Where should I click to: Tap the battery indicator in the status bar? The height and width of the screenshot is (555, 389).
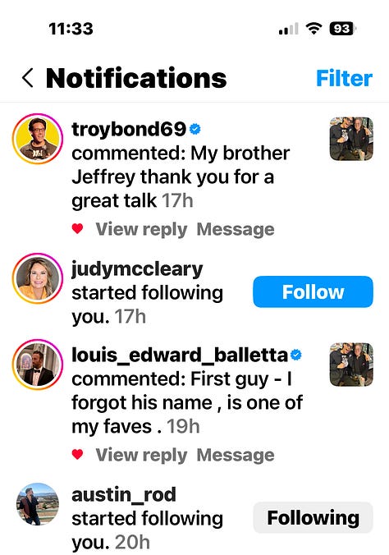coord(342,29)
